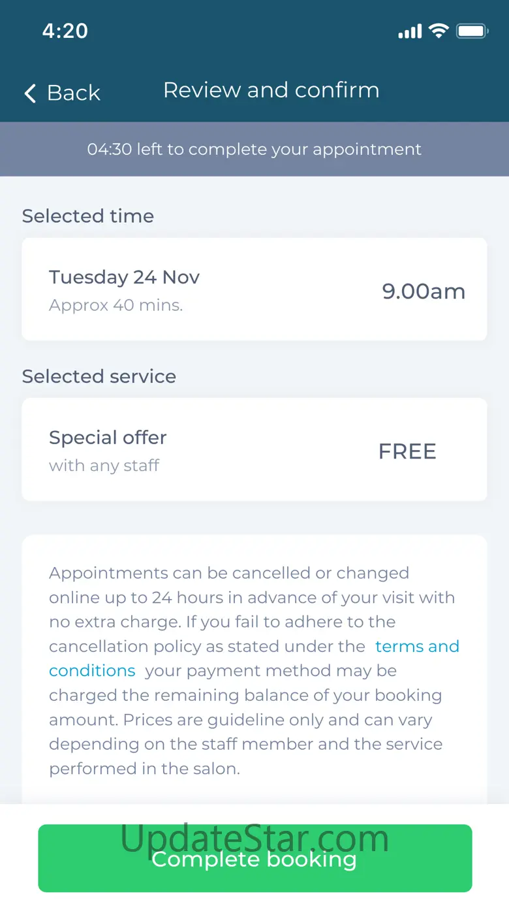Tap the battery indicator icon
The image size is (509, 906).
pyautogui.click(x=472, y=31)
